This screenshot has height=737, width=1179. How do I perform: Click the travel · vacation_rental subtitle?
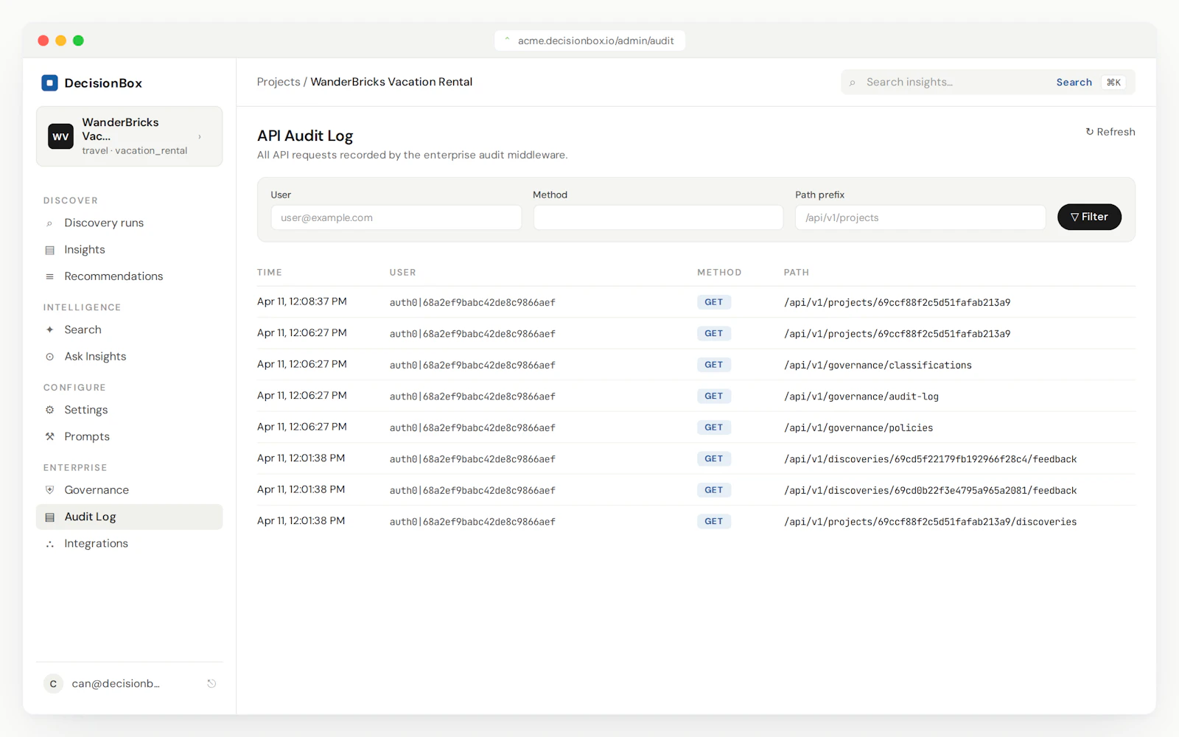point(135,150)
